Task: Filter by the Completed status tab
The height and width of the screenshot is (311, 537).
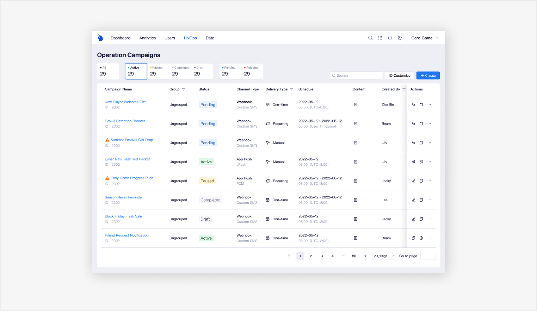Action: [180, 71]
